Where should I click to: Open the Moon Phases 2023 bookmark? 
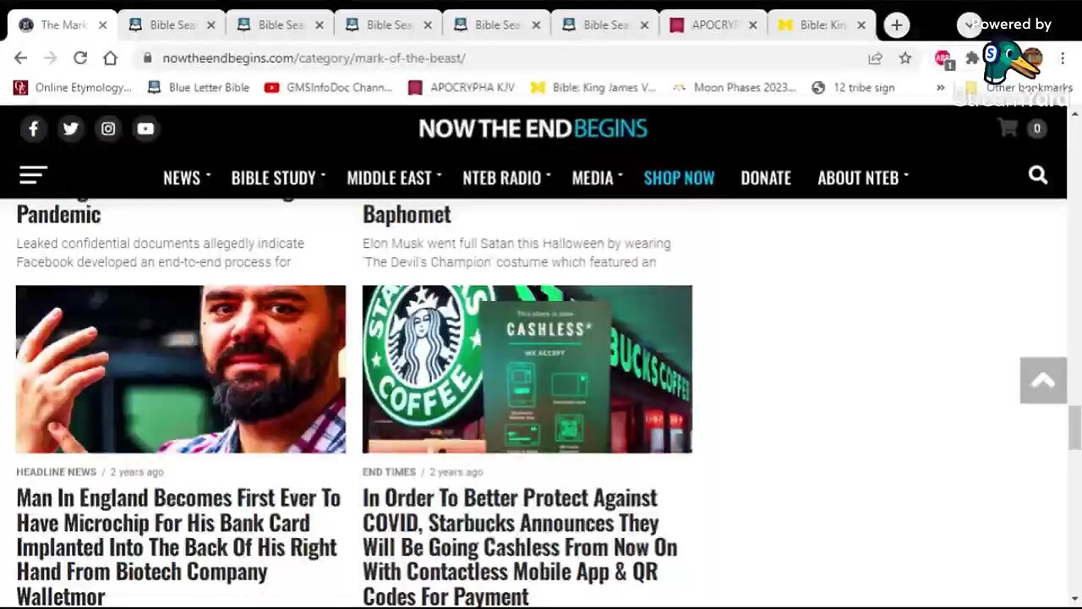point(735,87)
